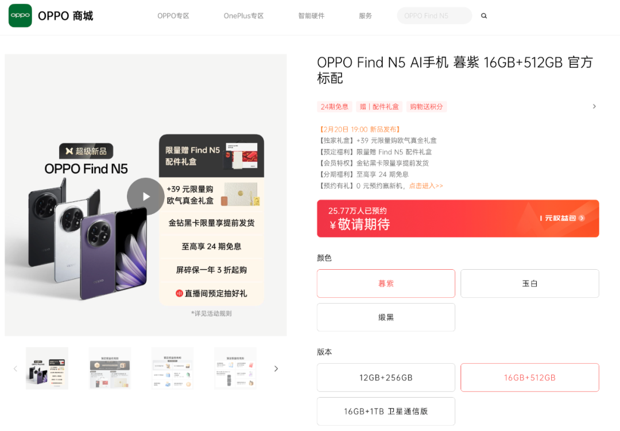
Task: Select the 玉白 color option
Action: [x=529, y=284]
